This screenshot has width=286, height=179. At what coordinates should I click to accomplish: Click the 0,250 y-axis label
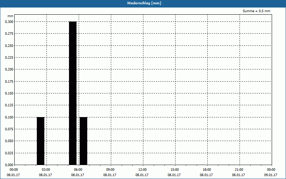click(x=9, y=46)
